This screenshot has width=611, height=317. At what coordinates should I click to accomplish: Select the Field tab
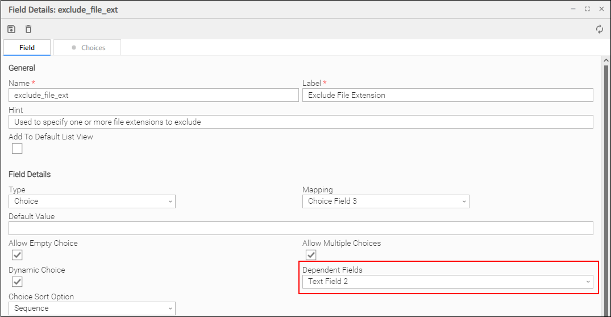(27, 48)
